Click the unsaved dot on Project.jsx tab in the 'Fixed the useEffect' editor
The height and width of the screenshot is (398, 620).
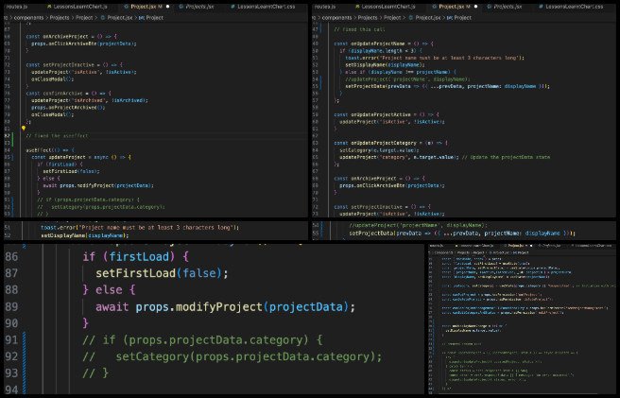click(x=168, y=7)
